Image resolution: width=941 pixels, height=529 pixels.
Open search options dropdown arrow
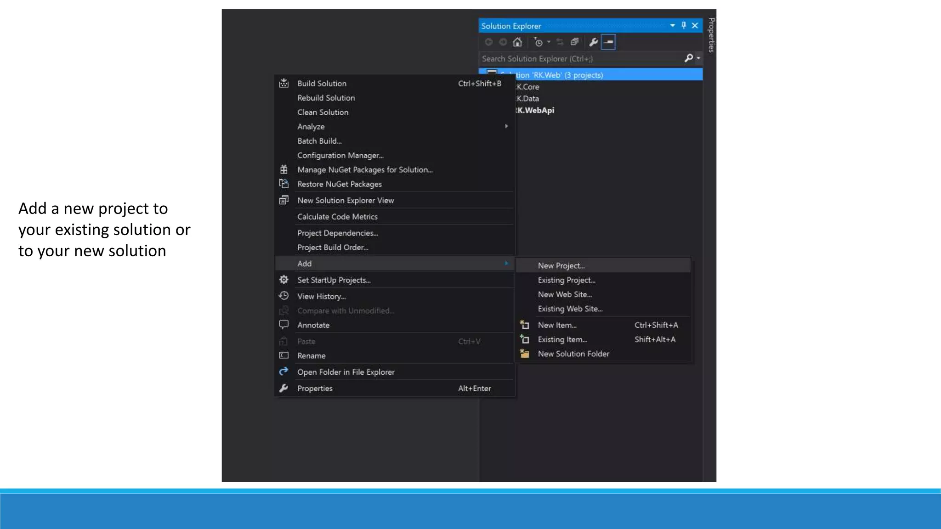698,58
